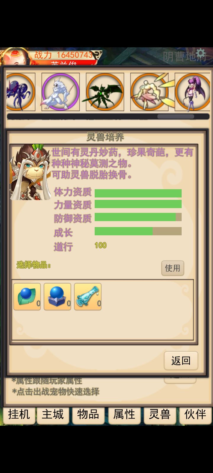The width and height of the screenshot is (213, 473).
Task: Select the dark tentacle beast portrait
Action: (20, 92)
